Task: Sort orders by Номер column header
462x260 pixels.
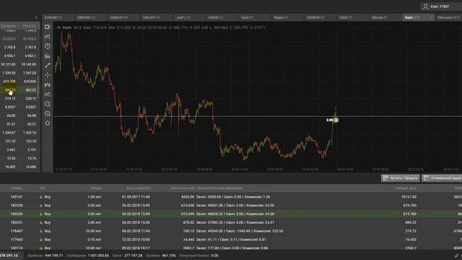Action: click(17, 188)
